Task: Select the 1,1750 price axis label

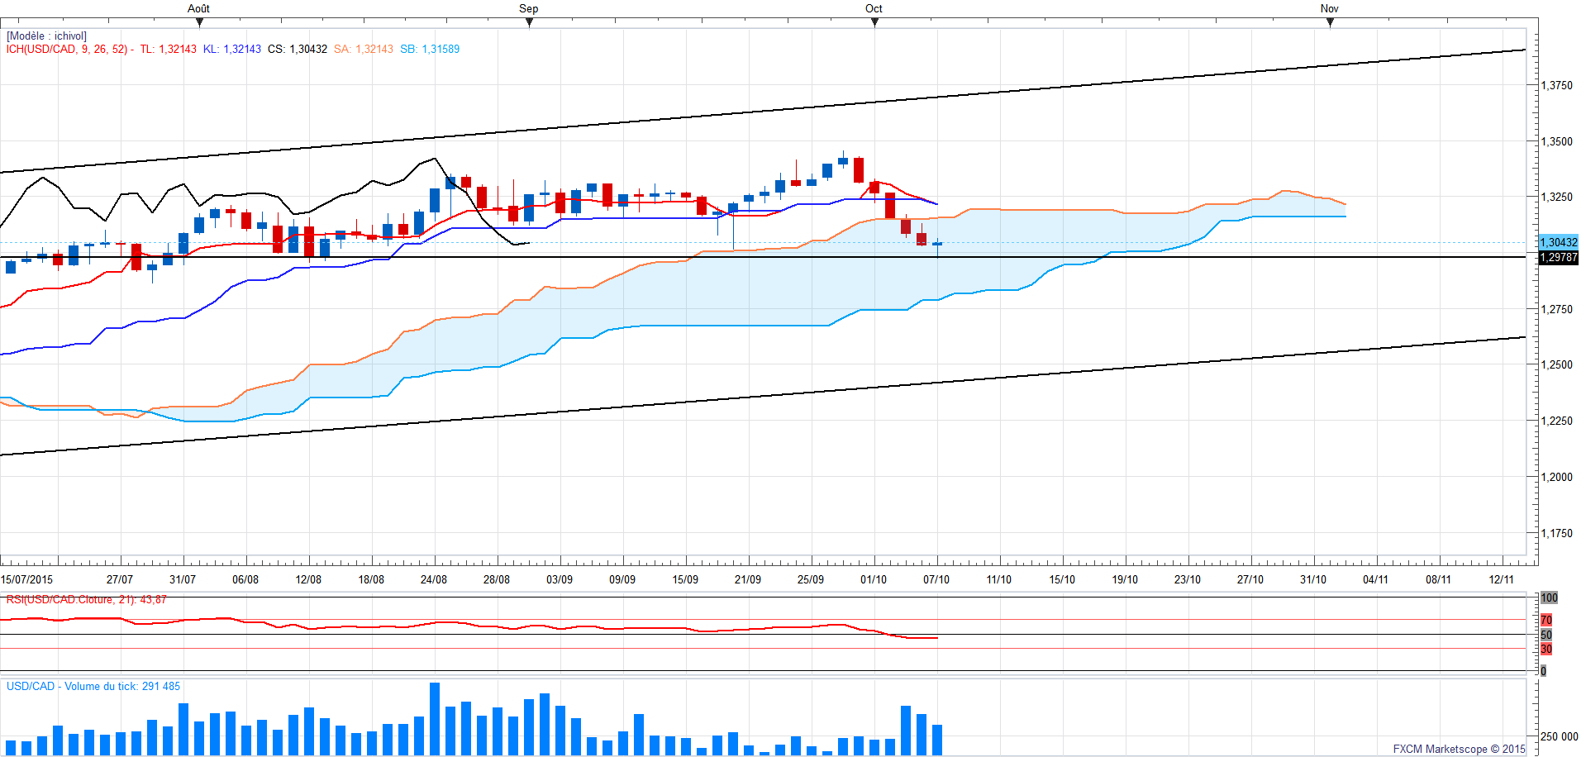Action: 1557,533
